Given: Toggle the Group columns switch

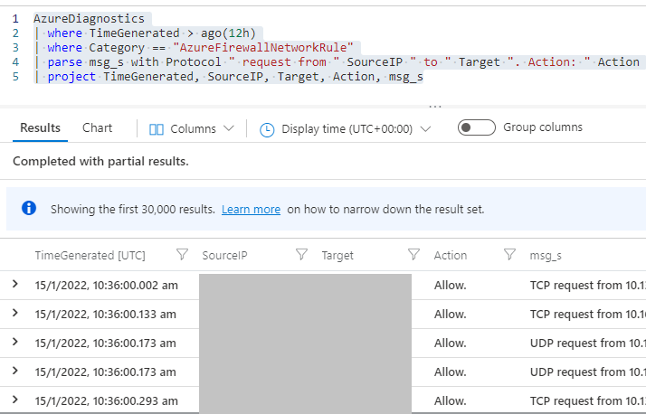Looking at the screenshot, I should [x=476, y=127].
